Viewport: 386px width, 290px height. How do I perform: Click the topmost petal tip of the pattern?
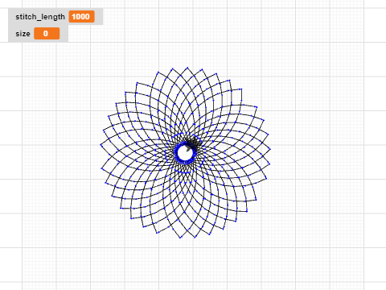pyautogui.click(x=187, y=68)
